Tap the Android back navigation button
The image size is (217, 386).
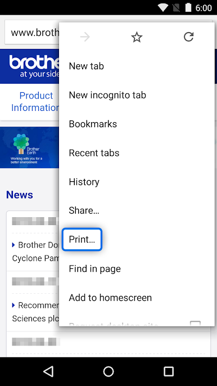click(48, 371)
